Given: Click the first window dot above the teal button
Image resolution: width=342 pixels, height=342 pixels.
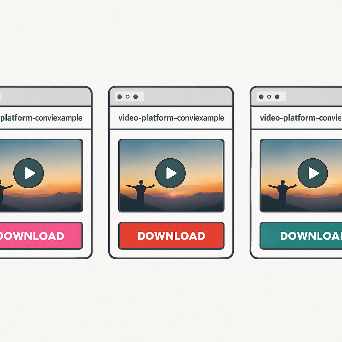Looking at the screenshot, I should pos(261,97).
